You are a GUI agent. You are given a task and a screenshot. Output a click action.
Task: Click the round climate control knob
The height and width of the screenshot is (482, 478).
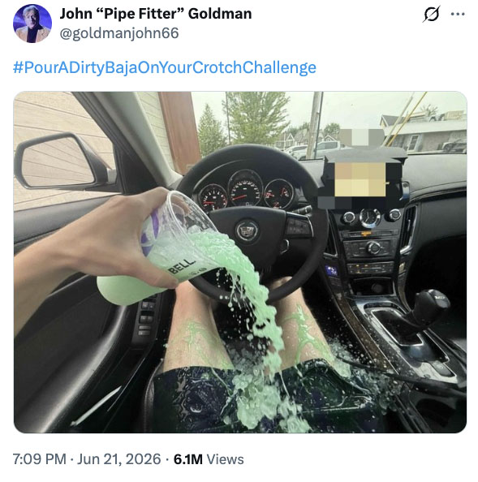374,247
